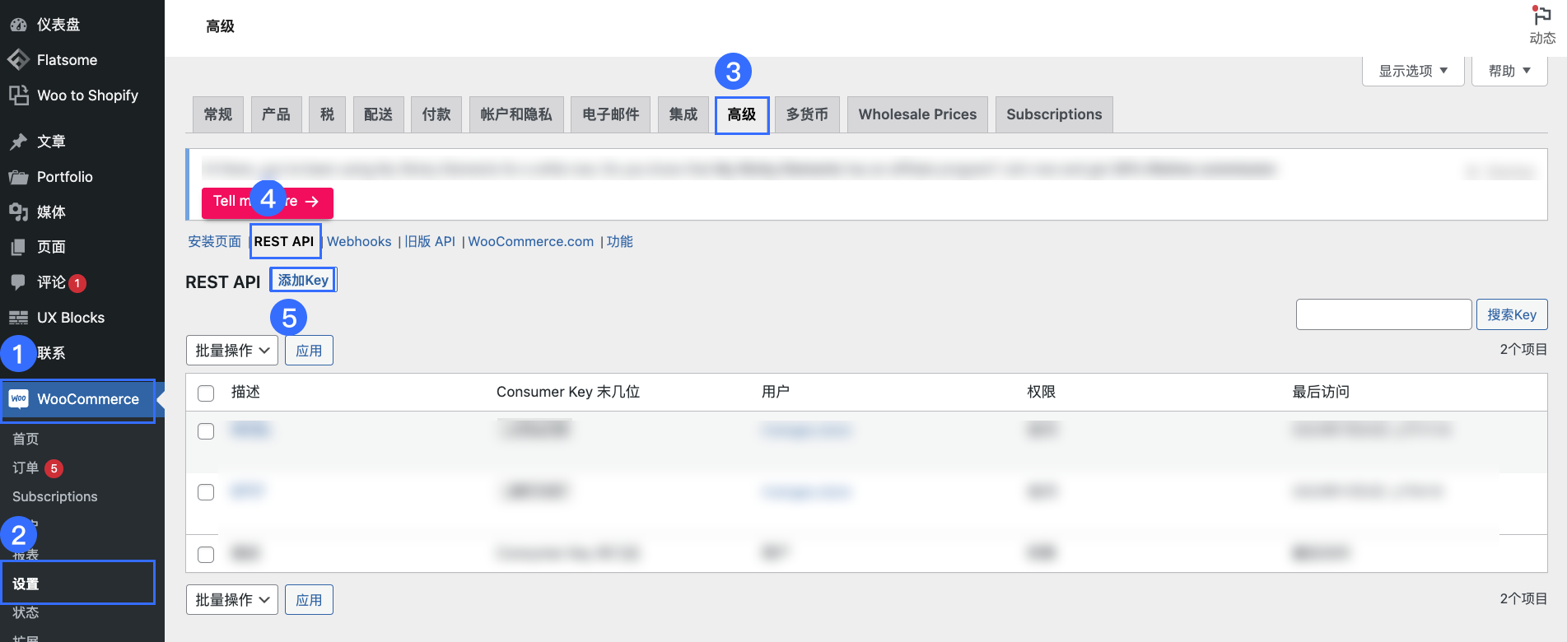Screen dimensions: 1567x642
Task: Switch to the 高级 tab
Action: 742,114
